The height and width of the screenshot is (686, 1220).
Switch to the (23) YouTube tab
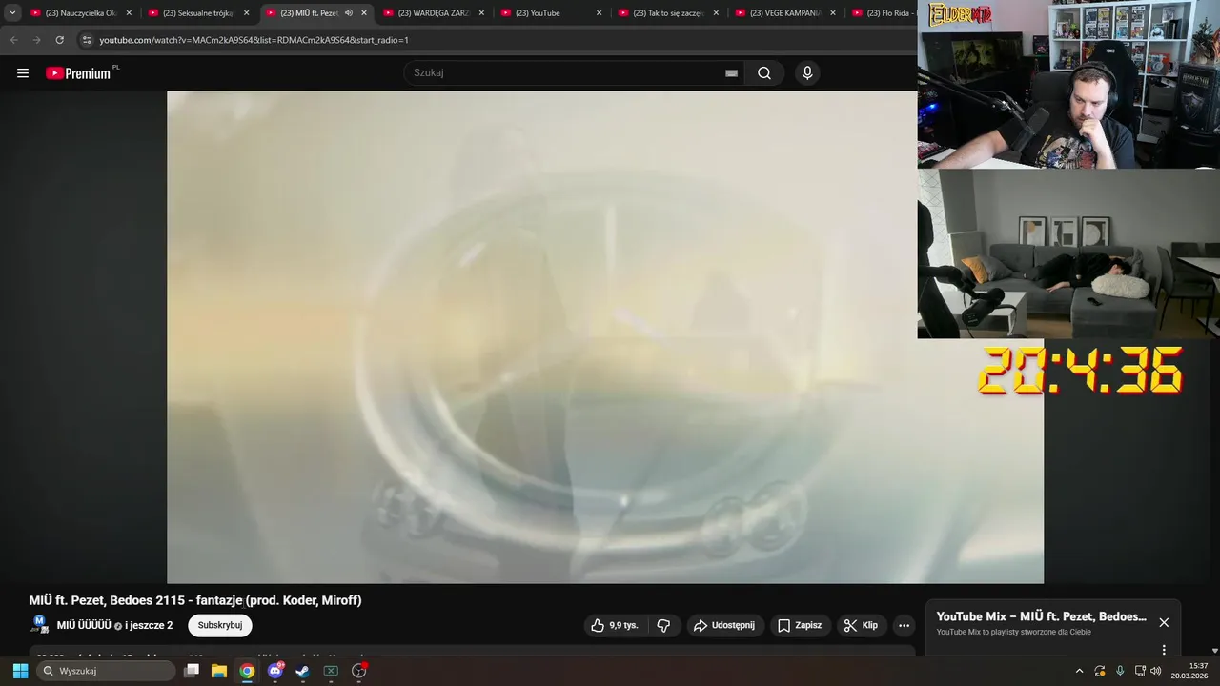pyautogui.click(x=552, y=13)
